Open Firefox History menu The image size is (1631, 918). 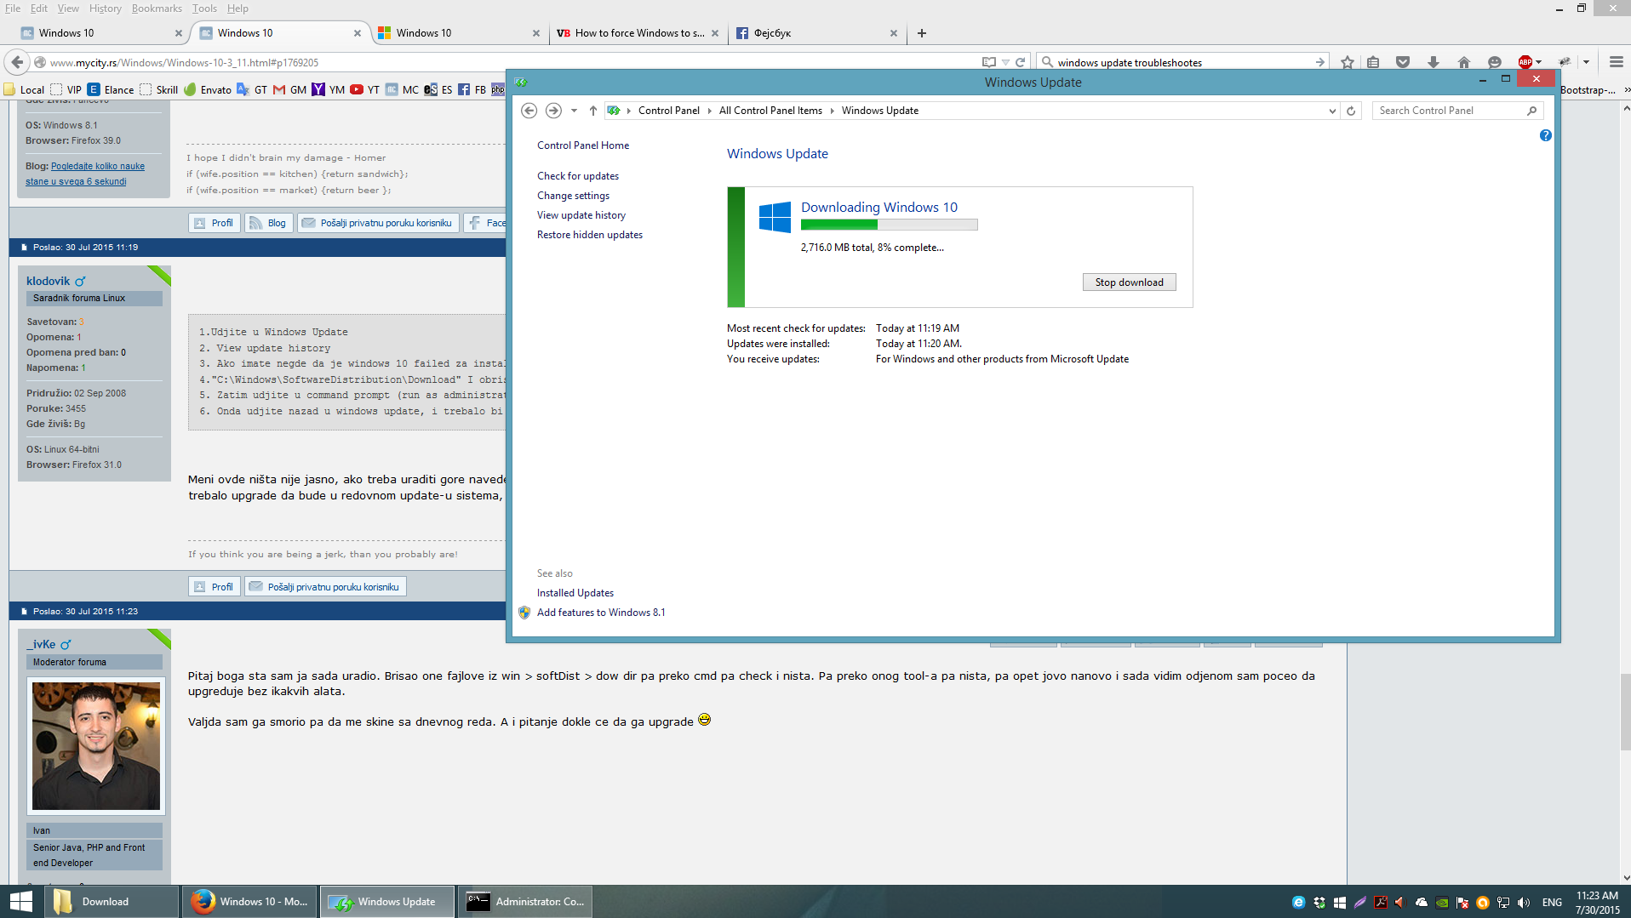[106, 9]
